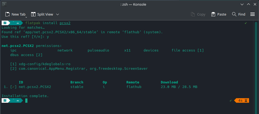259x114 pixels.
Task: Click the underlined pcsx2 argument
Action: click(x=65, y=23)
